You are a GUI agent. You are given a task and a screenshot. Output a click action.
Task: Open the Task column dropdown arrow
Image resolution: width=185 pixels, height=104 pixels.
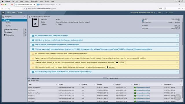tap(56, 84)
